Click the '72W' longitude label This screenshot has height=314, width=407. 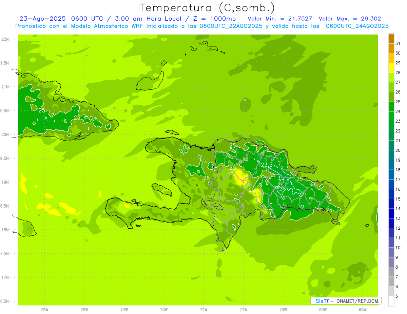click(203, 310)
